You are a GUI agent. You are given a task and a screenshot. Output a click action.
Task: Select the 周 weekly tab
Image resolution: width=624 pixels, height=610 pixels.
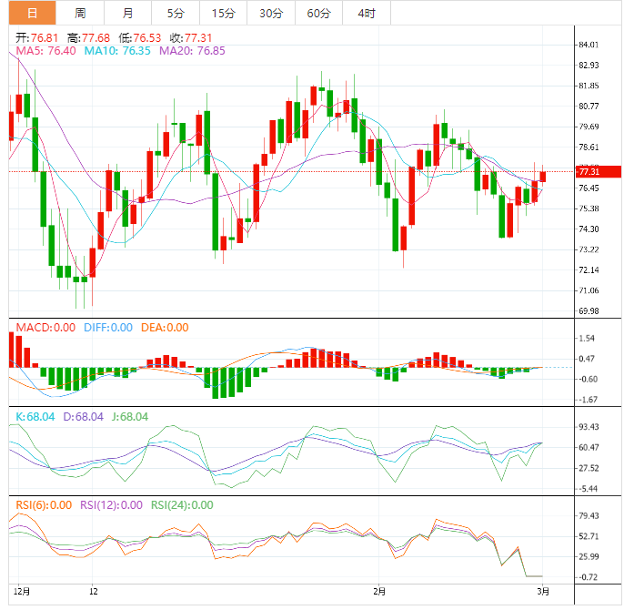click(80, 13)
